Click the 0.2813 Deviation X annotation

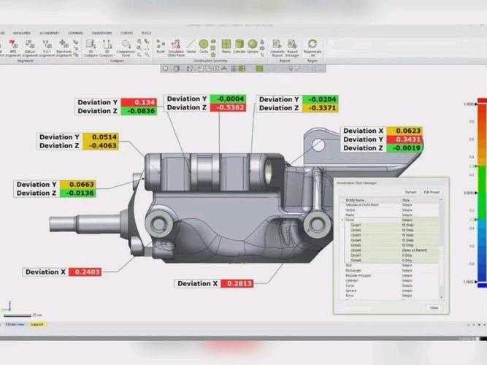[x=237, y=284]
